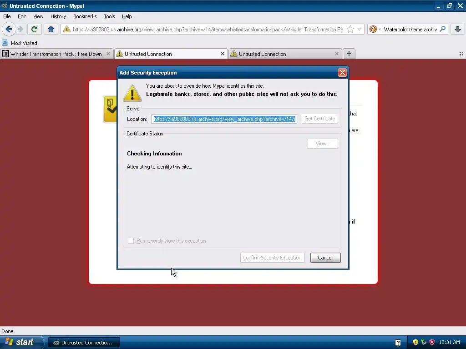Close the Whistler Transformation Pack tab

[108, 54]
